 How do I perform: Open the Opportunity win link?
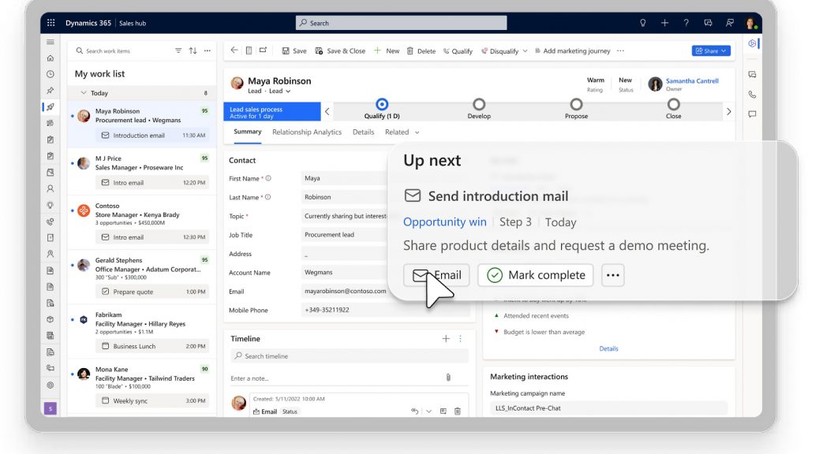tap(444, 221)
